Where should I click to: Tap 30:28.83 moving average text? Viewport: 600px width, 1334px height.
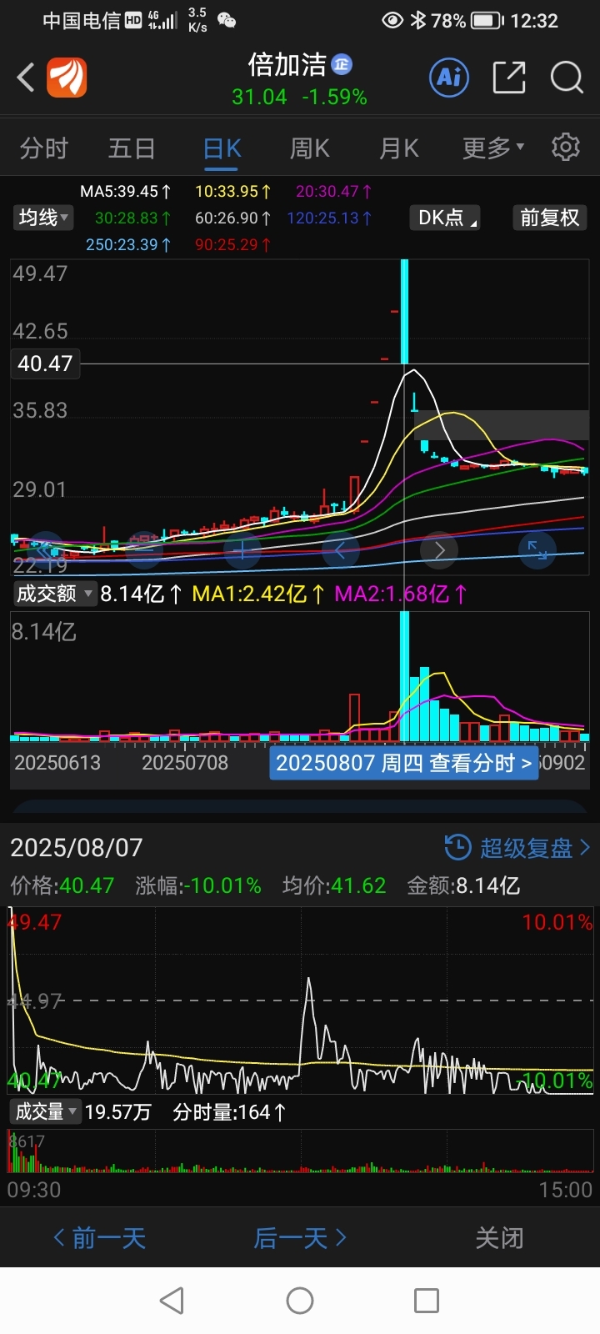(x=133, y=218)
